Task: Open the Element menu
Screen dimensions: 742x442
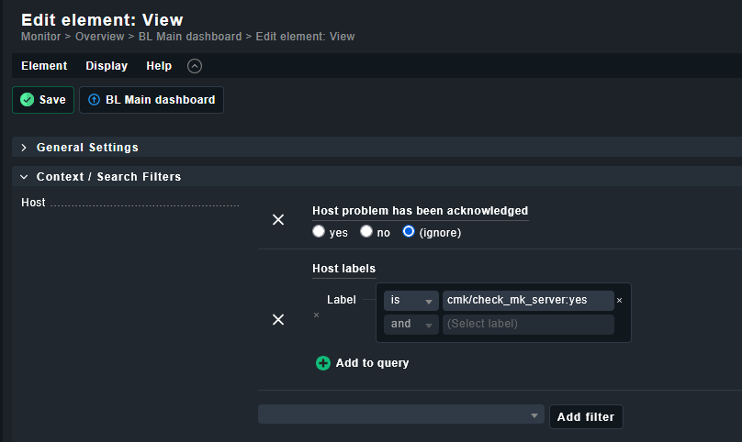Action: coord(44,66)
